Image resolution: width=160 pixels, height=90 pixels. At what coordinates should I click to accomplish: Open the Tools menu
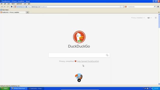tap(25, 4)
